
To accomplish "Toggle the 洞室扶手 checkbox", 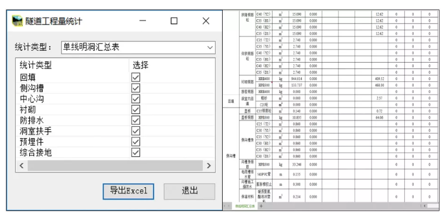I will (136, 131).
